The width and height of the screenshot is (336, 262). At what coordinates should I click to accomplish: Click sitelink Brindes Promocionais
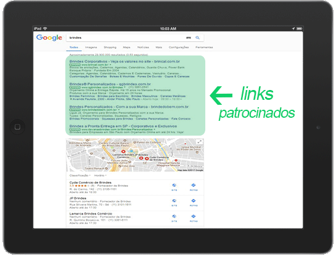pyautogui.click(x=84, y=119)
